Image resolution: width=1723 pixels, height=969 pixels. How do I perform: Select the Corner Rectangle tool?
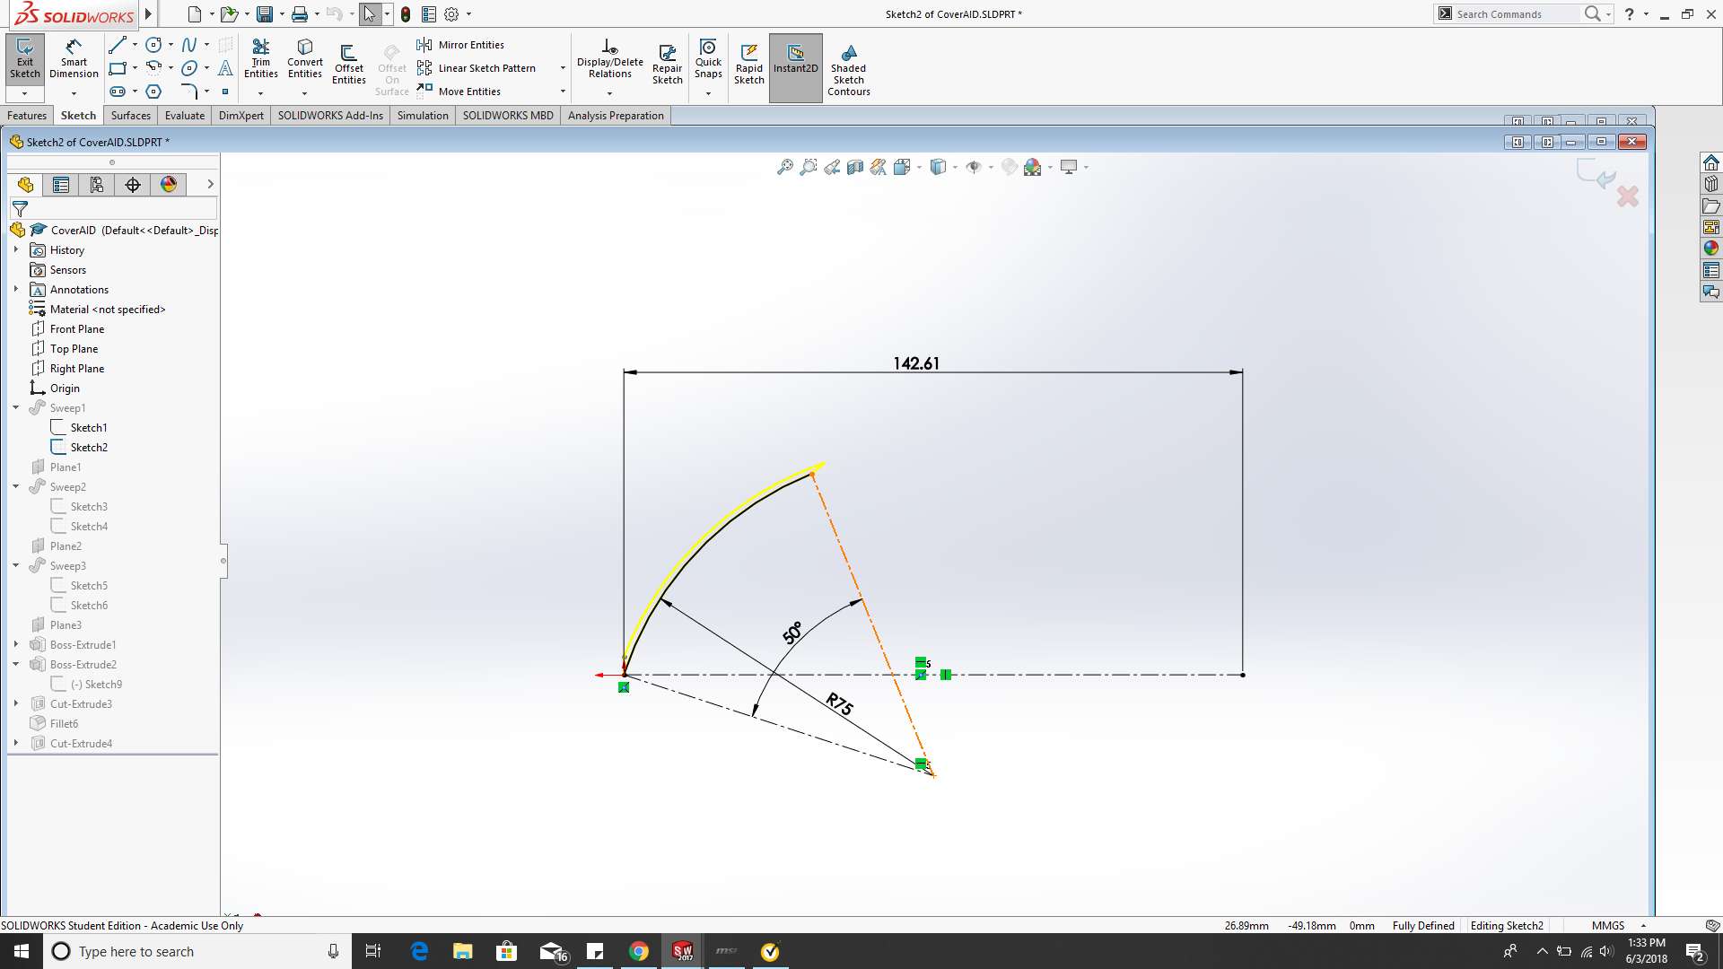[x=118, y=68]
